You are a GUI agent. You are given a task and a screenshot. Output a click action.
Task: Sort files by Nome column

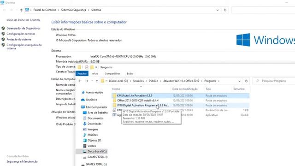coord(116,89)
